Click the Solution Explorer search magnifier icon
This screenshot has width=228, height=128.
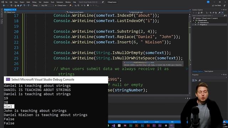pos(224,16)
